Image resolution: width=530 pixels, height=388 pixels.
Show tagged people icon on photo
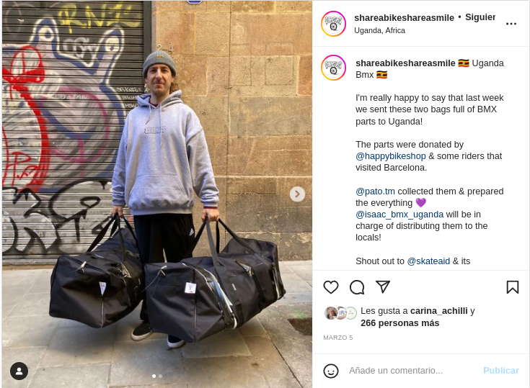tap(19, 371)
